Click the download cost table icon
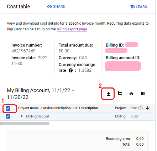The width and height of the screenshot is (157, 151). [x=108, y=94]
